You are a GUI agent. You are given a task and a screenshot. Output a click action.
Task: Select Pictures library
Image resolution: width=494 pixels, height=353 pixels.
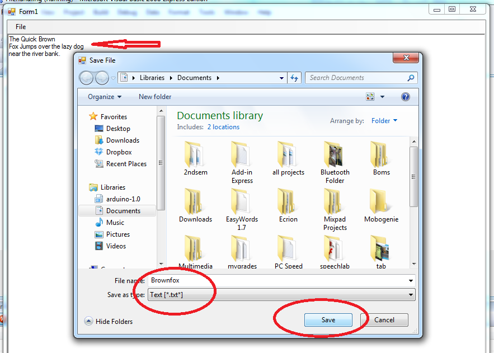click(112, 234)
